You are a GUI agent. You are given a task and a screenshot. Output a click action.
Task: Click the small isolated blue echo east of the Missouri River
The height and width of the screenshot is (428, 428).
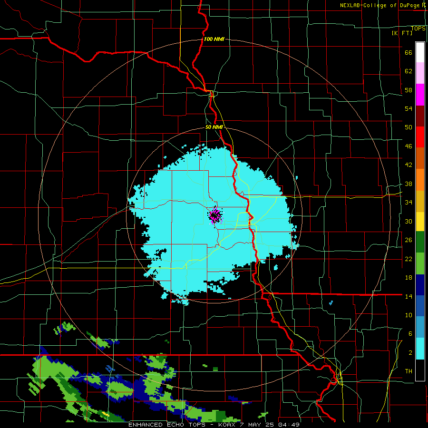331,303
